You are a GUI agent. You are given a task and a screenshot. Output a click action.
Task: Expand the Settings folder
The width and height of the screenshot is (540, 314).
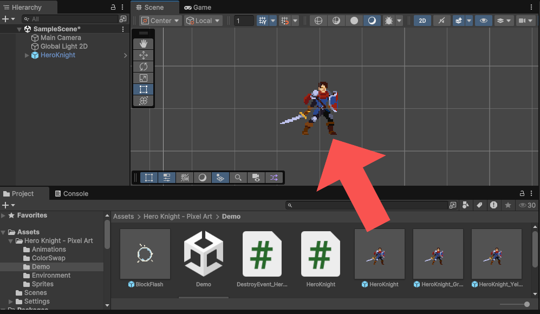click(11, 302)
